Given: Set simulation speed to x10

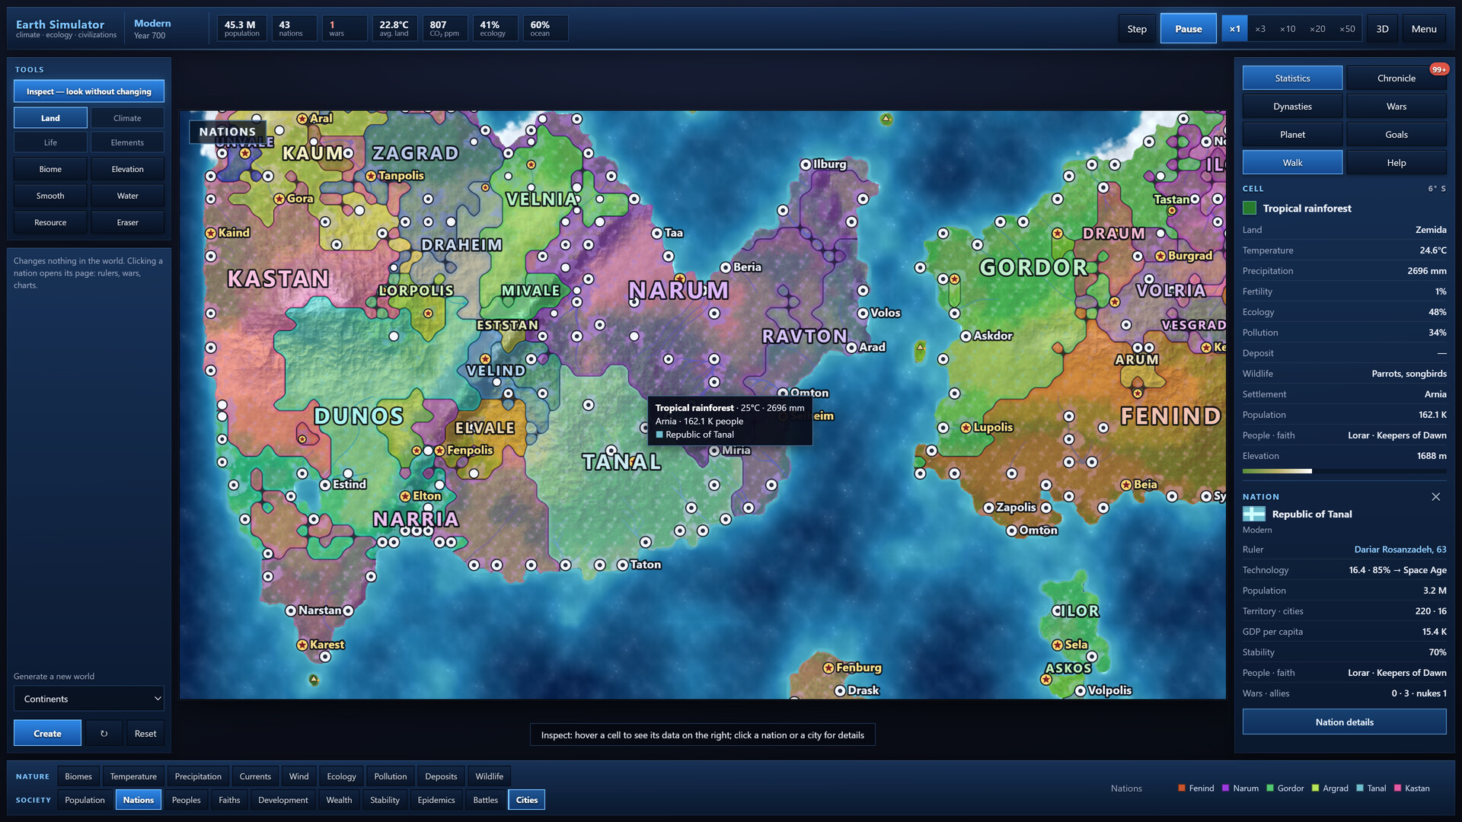Looking at the screenshot, I should coord(1287,29).
